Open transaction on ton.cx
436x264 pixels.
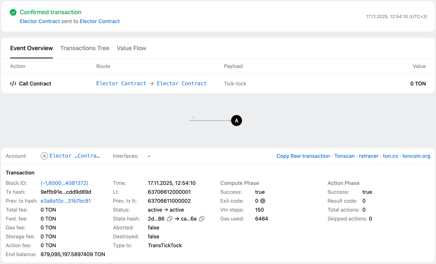click(390, 156)
